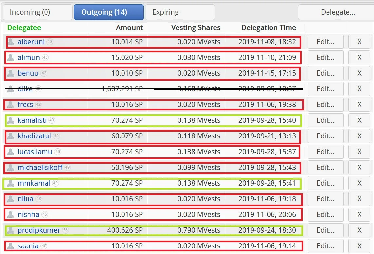Select the Outgoing (14) tab
The height and width of the screenshot is (254, 374).
(x=109, y=12)
